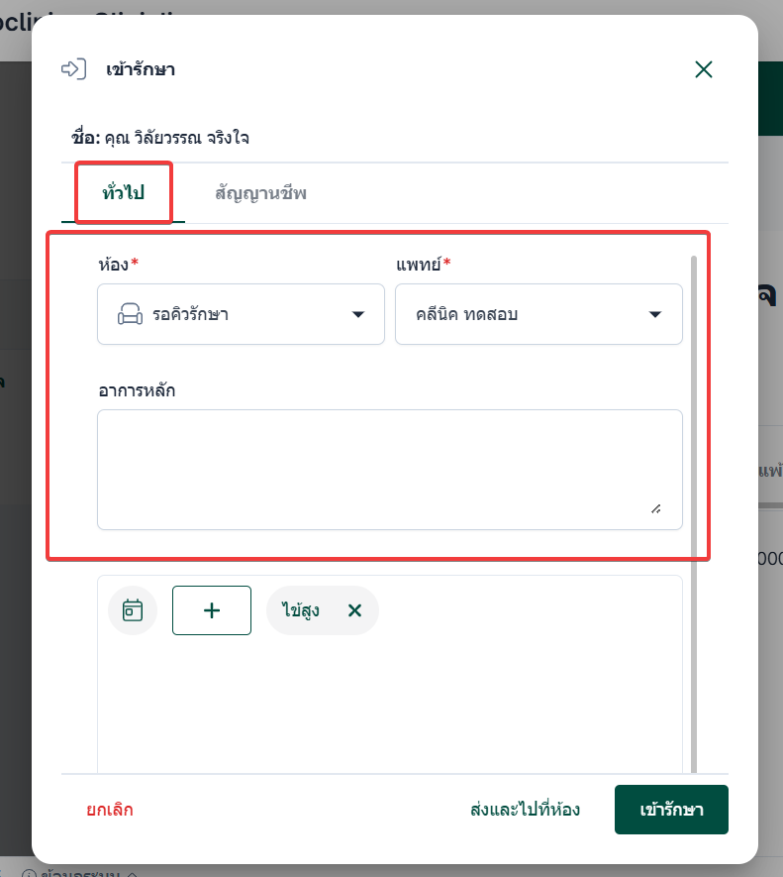The width and height of the screenshot is (783, 877).
Task: Click the enter-treatment icon in dialog header
Action: [x=73, y=69]
